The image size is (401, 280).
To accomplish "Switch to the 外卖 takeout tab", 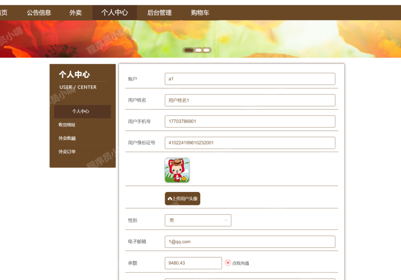I will 75,12.
